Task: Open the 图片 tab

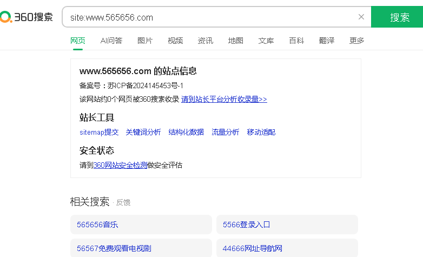Action: coord(145,41)
